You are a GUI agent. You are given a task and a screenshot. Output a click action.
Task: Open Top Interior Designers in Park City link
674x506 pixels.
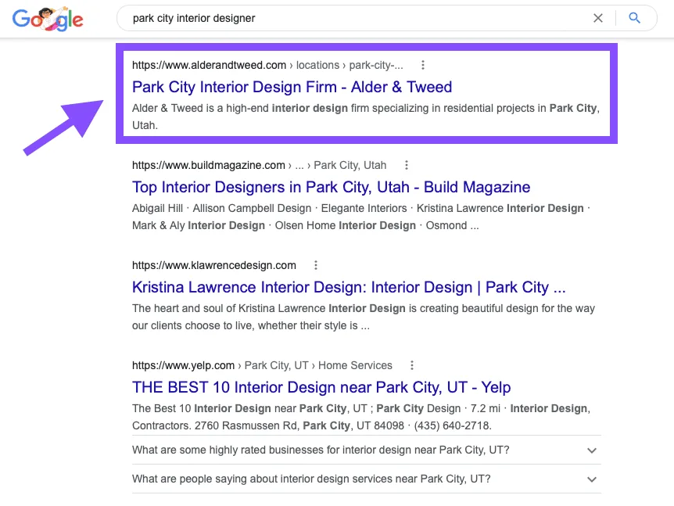[331, 187]
